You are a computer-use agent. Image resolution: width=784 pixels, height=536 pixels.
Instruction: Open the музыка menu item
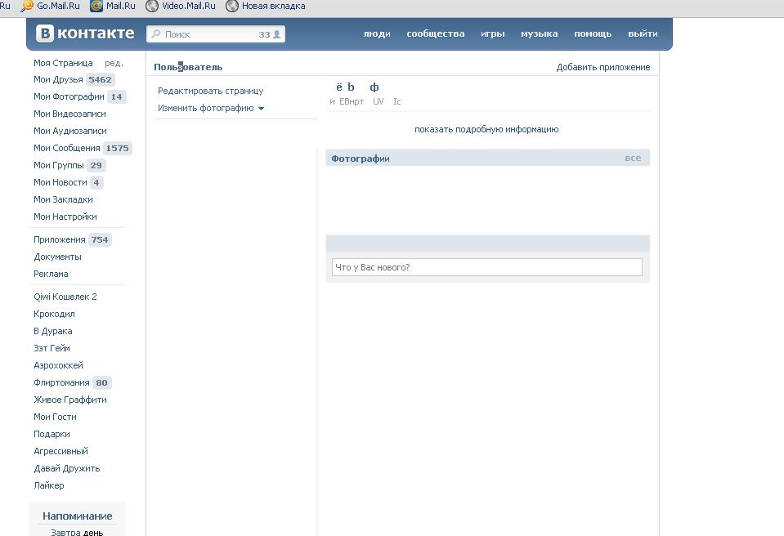pyautogui.click(x=539, y=33)
